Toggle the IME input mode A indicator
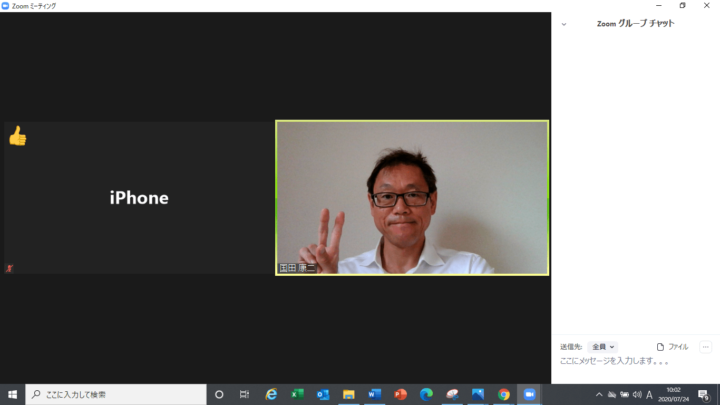 649,394
